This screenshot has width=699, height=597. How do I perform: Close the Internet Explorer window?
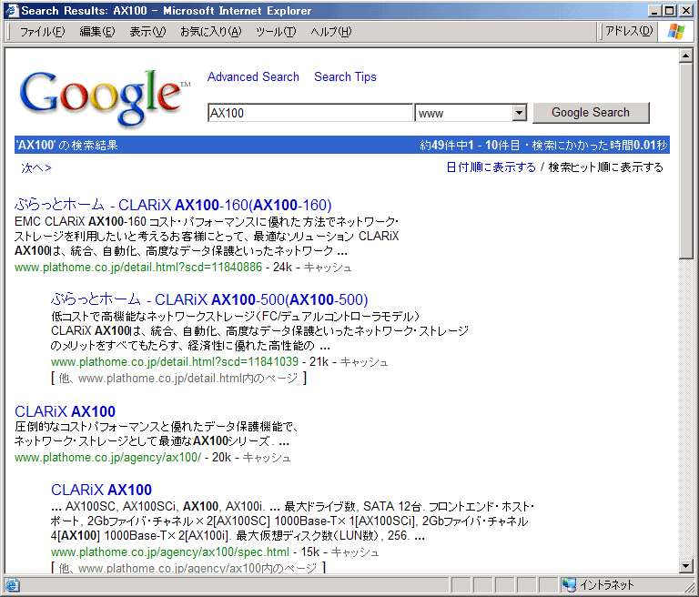[685, 11]
